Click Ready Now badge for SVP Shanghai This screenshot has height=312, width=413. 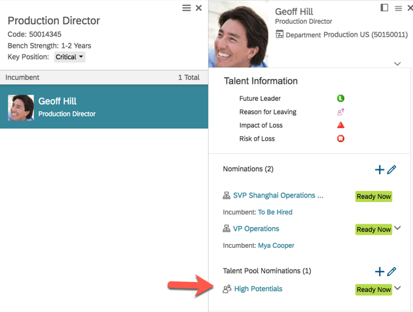[x=374, y=196]
